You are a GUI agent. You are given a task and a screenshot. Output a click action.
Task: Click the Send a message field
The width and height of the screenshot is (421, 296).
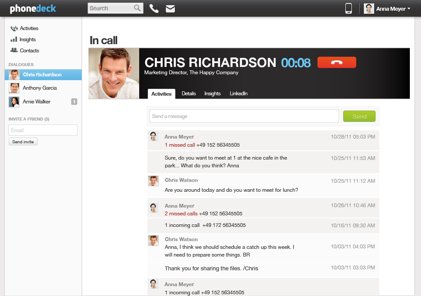244,116
